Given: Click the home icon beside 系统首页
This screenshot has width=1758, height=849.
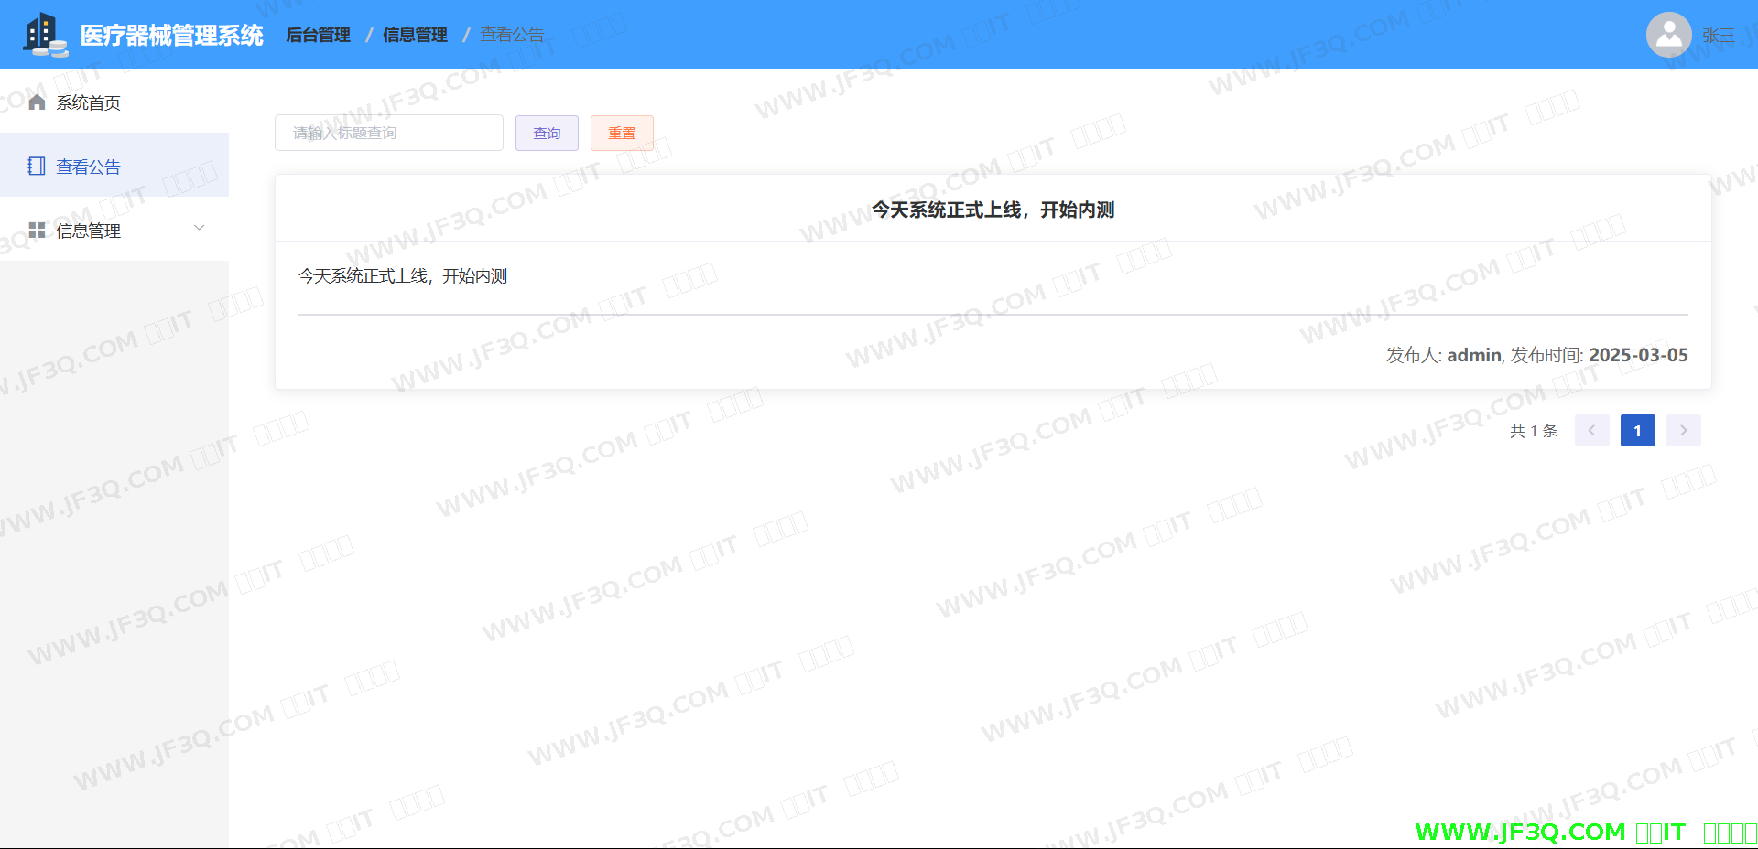Looking at the screenshot, I should (x=37, y=102).
